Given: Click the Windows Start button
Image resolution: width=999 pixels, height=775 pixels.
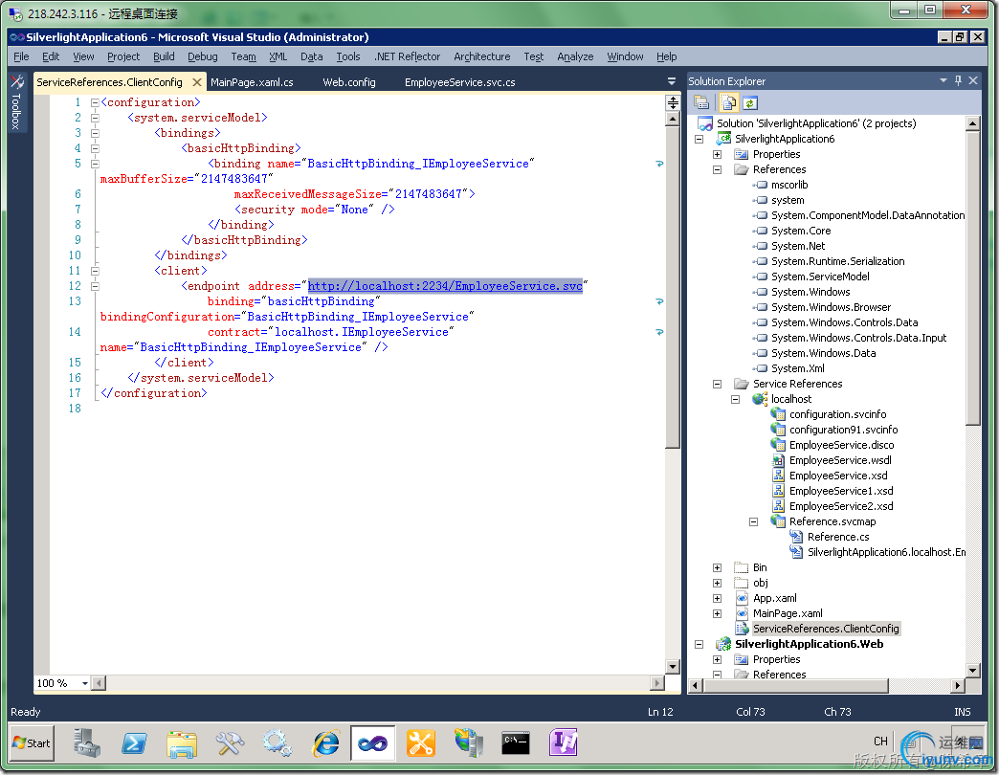Looking at the screenshot, I should coord(32,742).
